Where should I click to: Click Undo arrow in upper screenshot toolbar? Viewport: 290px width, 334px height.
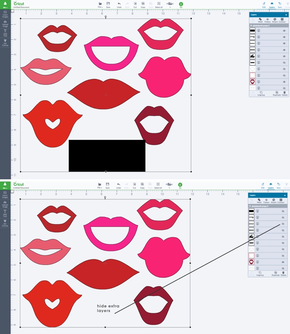(x=119, y=5)
